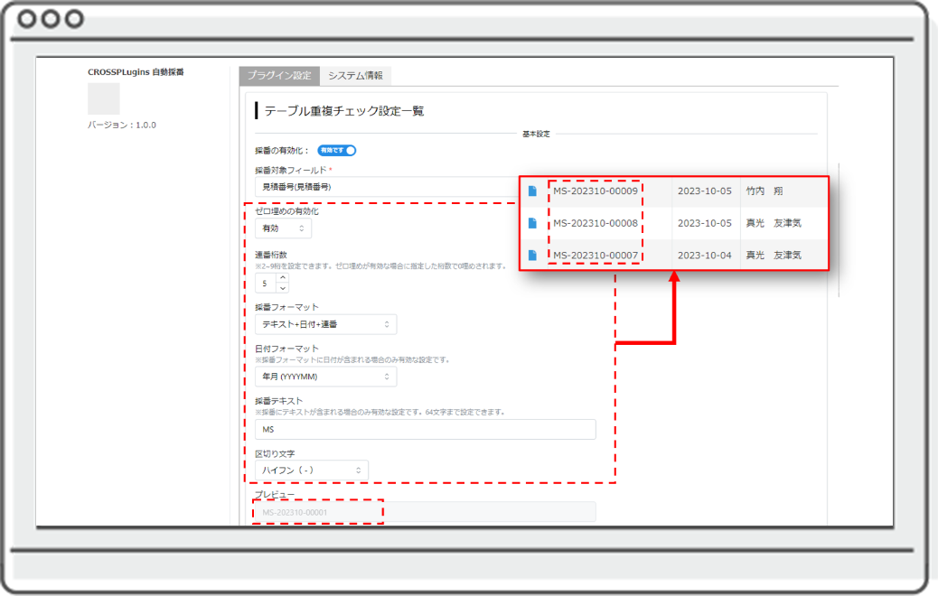Open record icon for MS-202310-00007

(x=533, y=256)
